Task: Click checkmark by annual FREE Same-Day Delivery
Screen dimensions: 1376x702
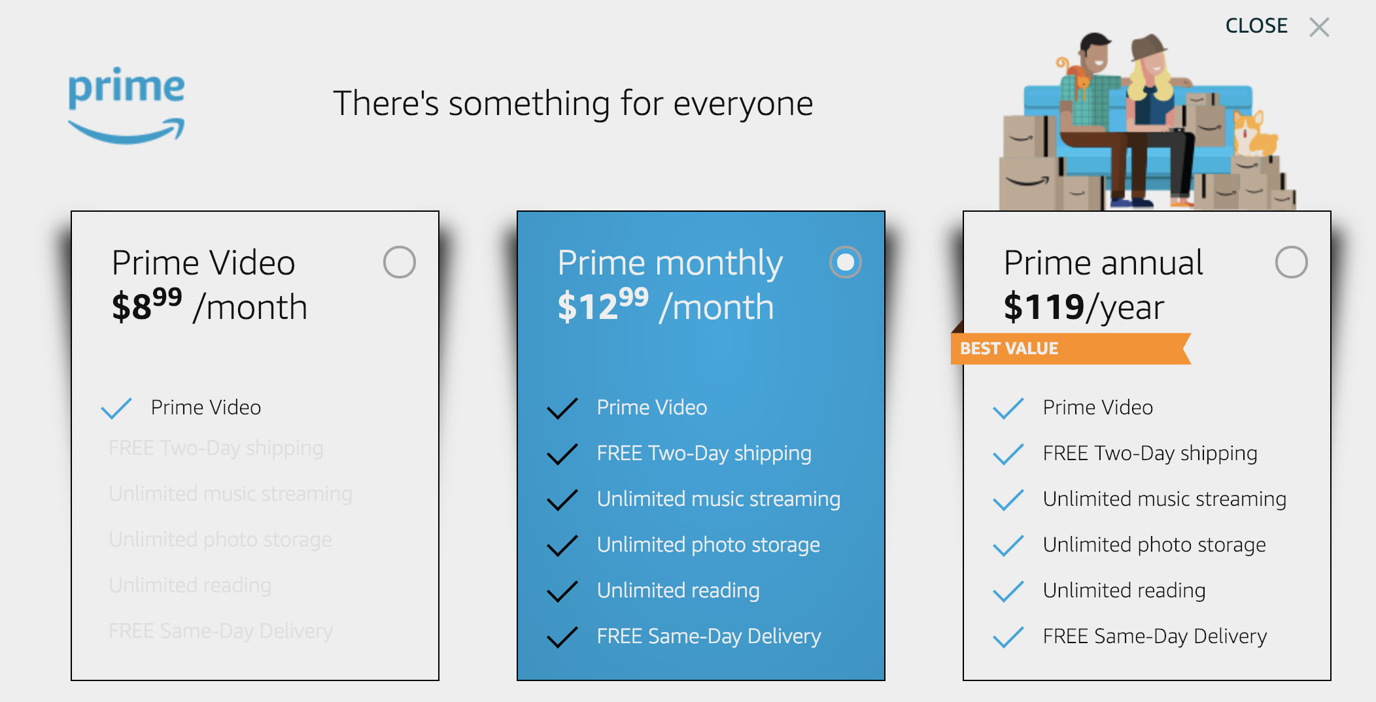Action: [x=1008, y=637]
